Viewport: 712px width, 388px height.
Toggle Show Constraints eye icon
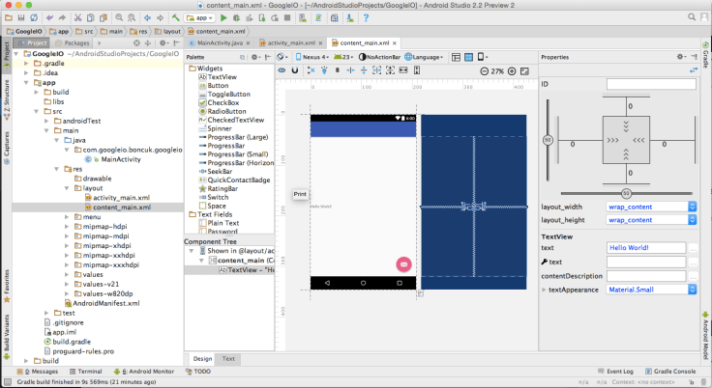[282, 70]
